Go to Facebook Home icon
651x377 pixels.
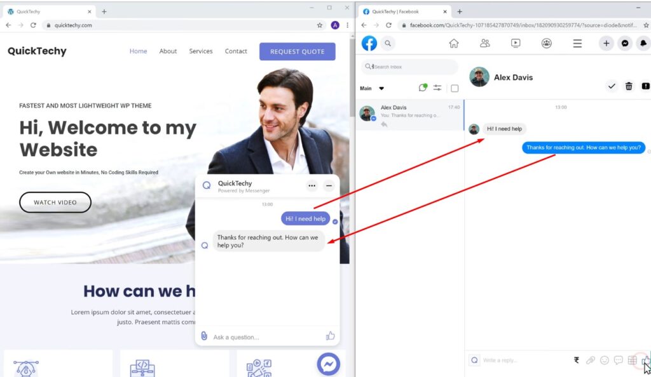tap(453, 43)
